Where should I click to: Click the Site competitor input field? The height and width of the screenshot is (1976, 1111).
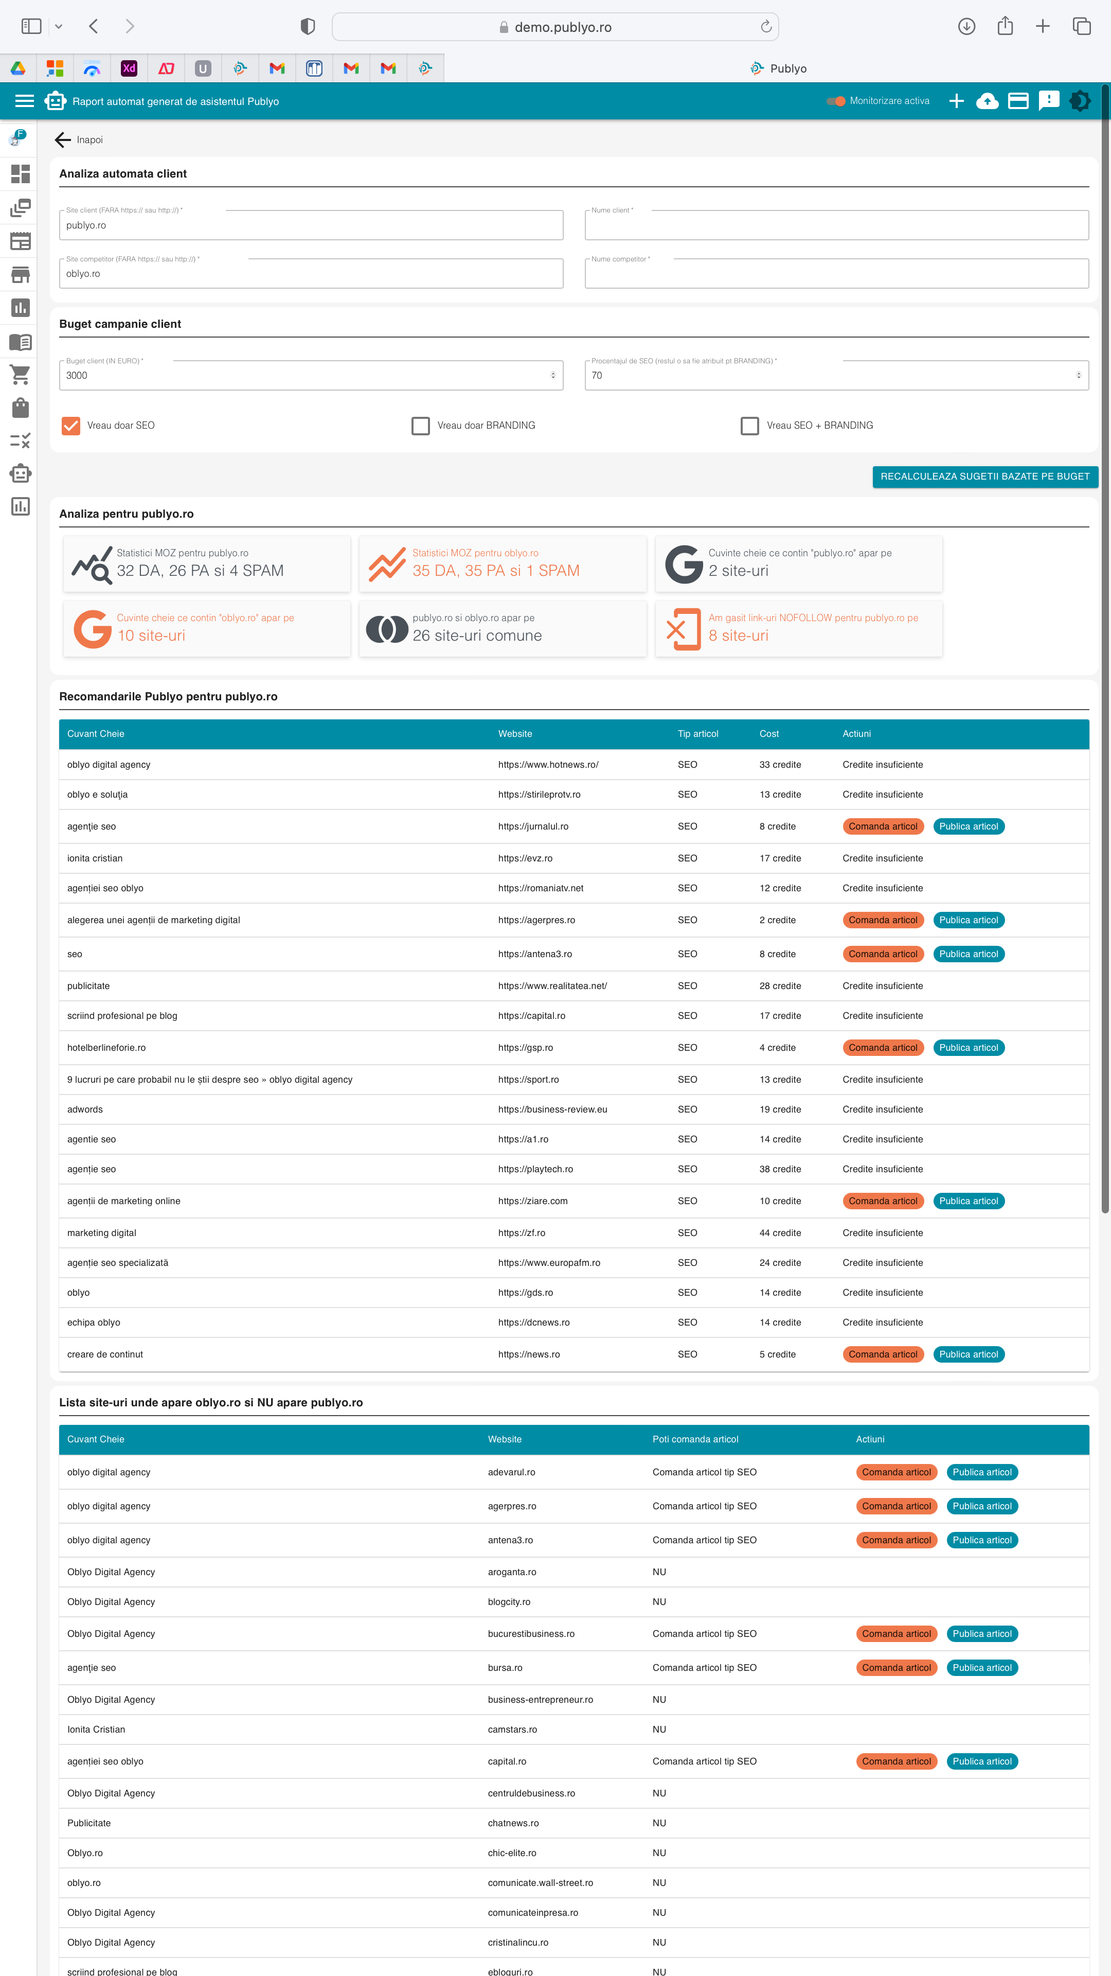[x=311, y=274]
